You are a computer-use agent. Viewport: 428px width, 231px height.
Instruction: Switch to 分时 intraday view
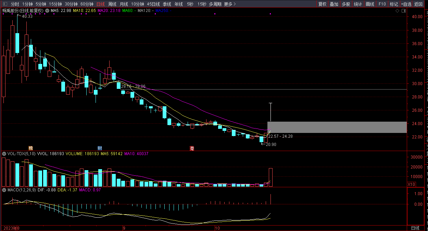pyautogui.click(x=15, y=4)
